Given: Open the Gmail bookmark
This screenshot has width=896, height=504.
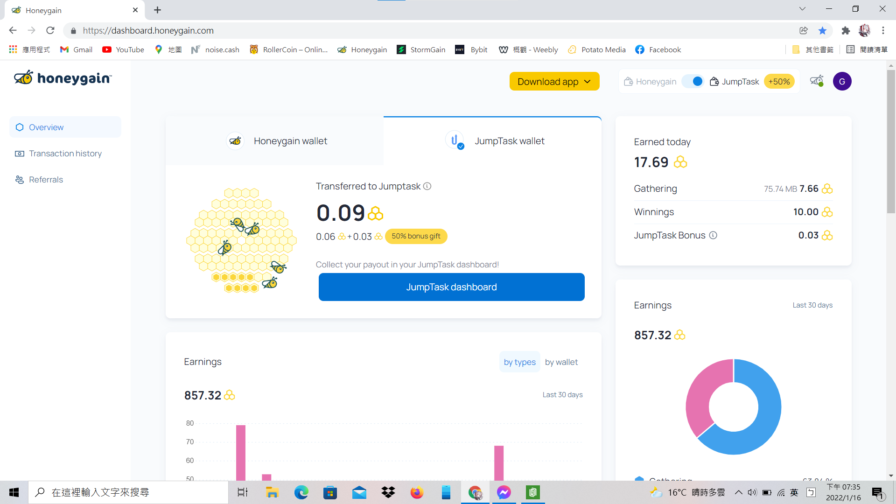Looking at the screenshot, I should point(76,49).
